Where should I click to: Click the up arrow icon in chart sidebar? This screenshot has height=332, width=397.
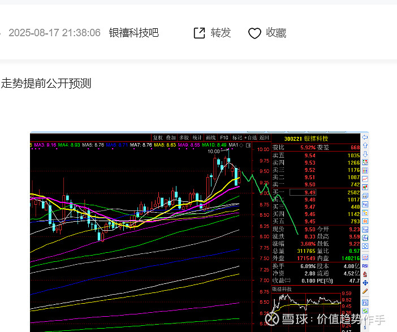[365, 145]
